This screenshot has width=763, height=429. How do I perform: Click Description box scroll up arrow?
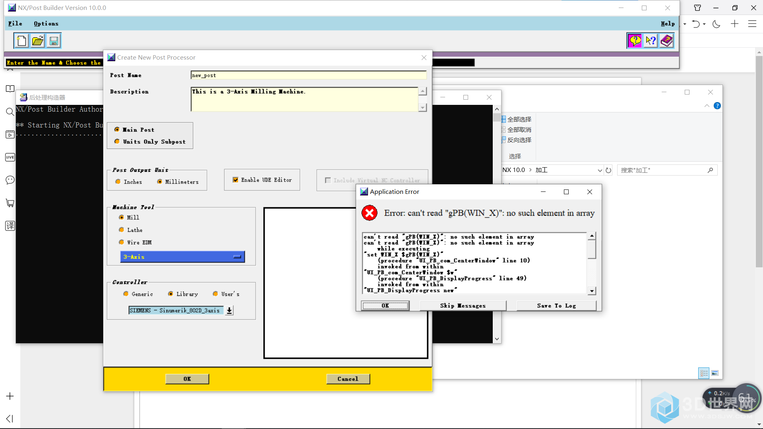pos(422,91)
